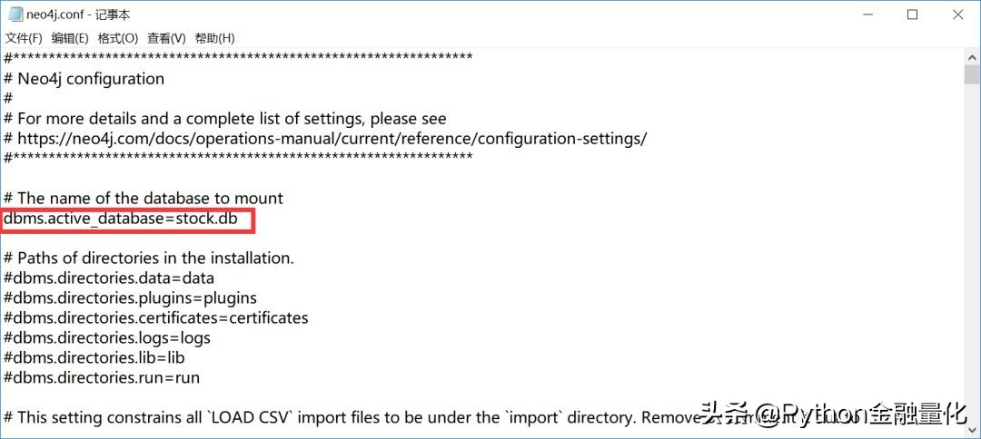
Task: Open the 格式(O) menu
Action: (x=118, y=38)
